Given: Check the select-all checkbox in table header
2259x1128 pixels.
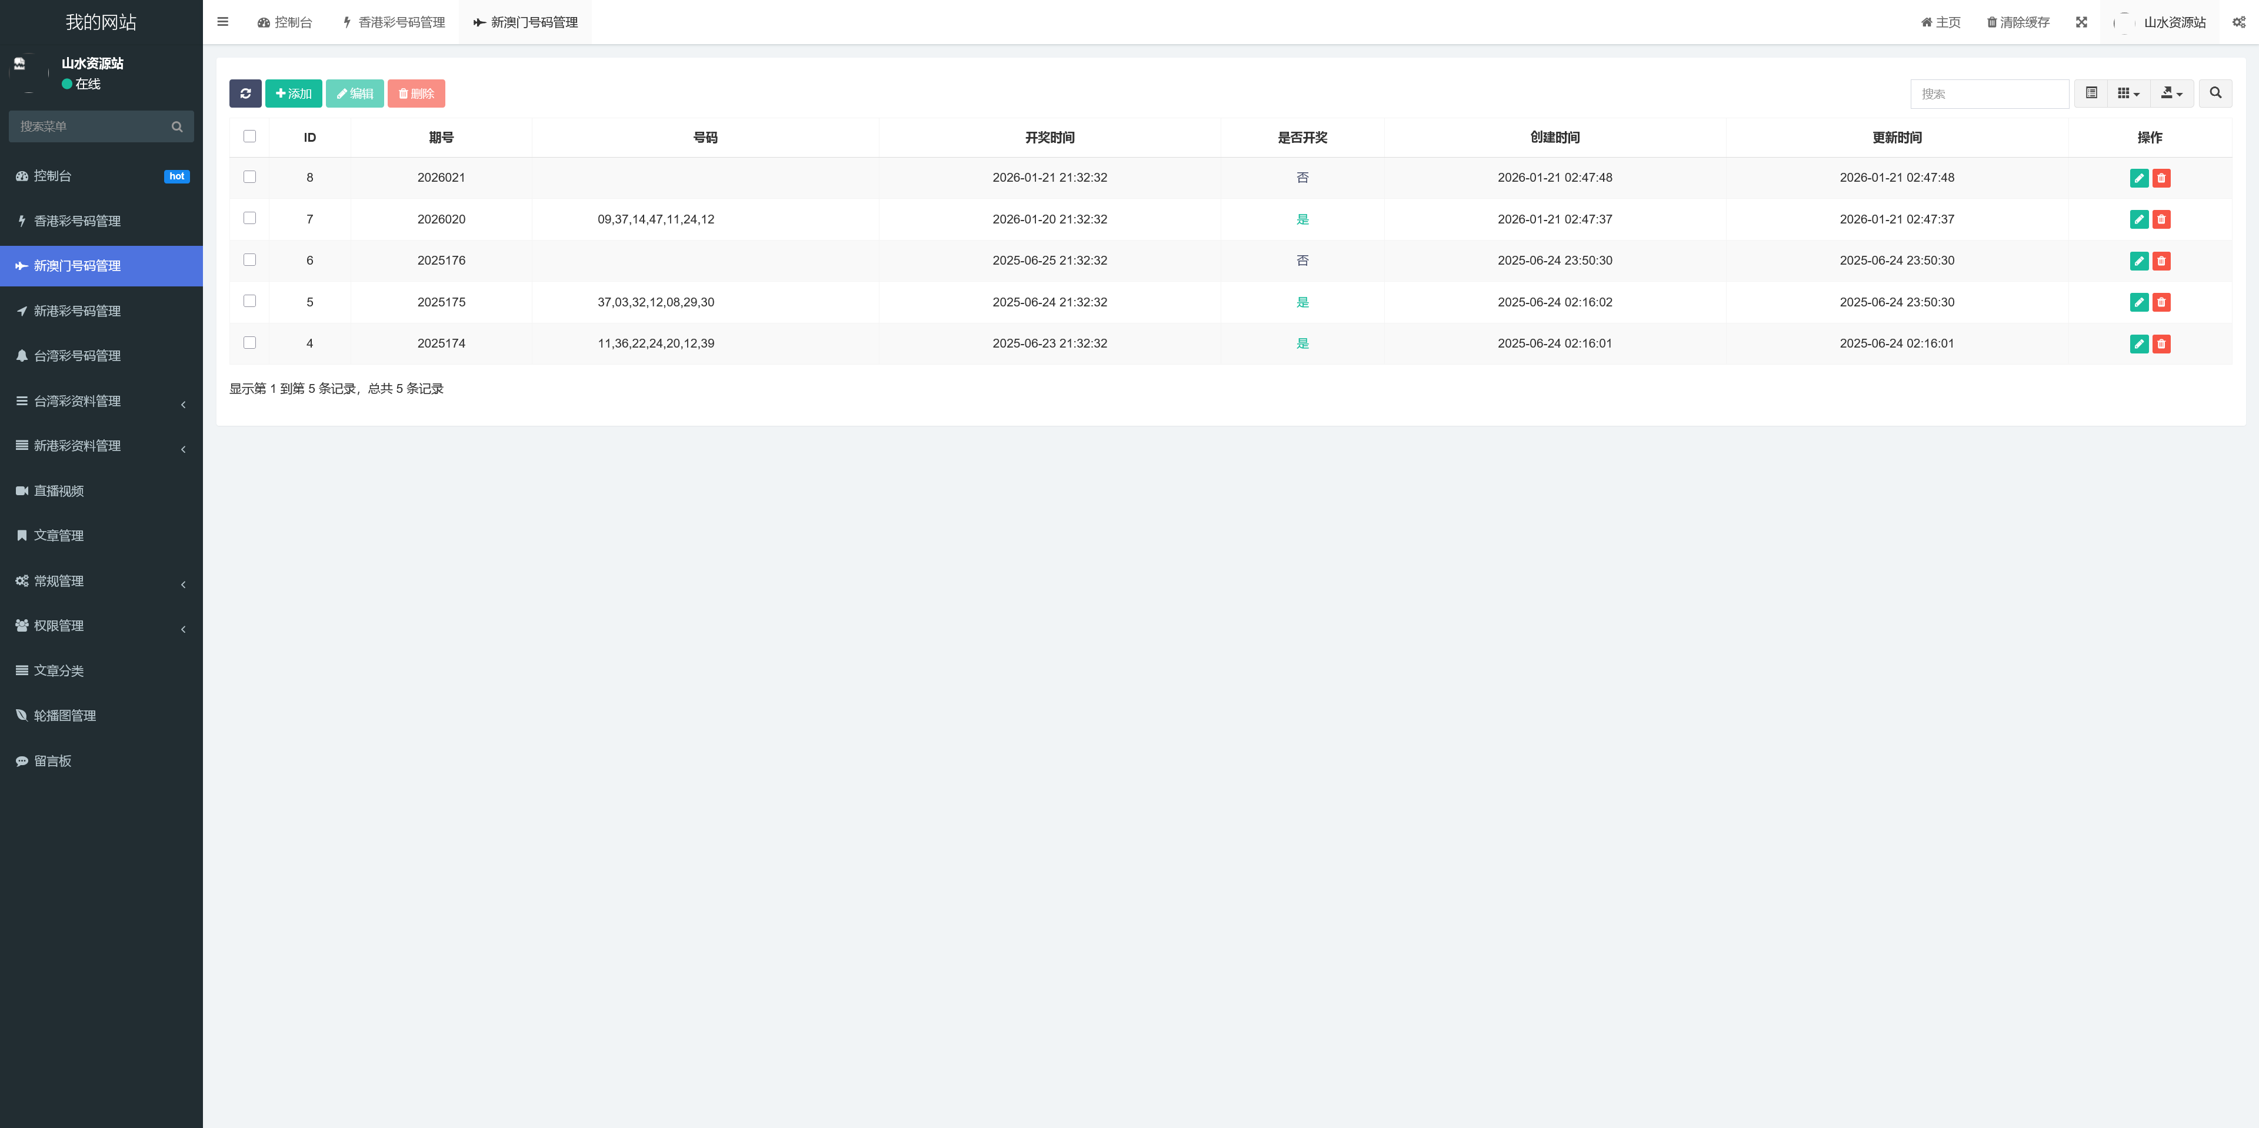Looking at the screenshot, I should point(250,136).
